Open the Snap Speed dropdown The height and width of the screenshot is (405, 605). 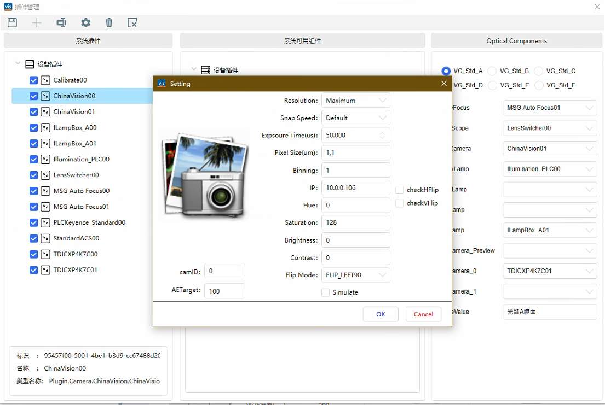[x=355, y=118]
